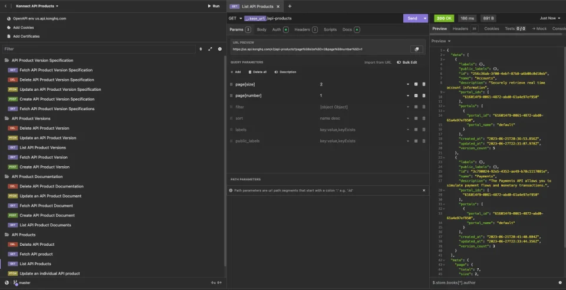Screen dimensions: 566x290
Task: Toggle the Bulk Edit switch
Action: pos(399,62)
